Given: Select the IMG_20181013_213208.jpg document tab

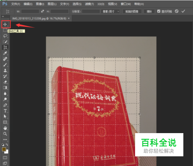Looking at the screenshot, I should pyautogui.click(x=39, y=19).
